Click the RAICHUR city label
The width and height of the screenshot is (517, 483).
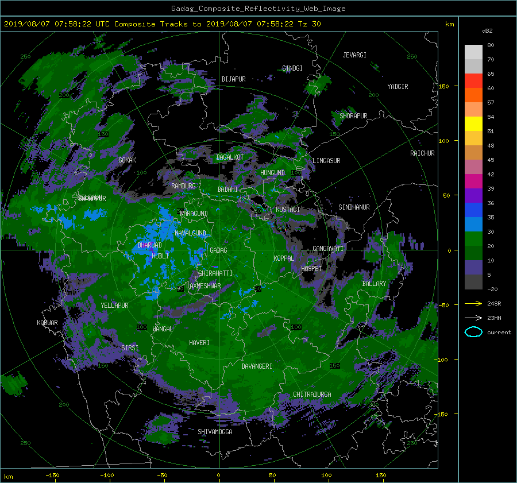422,153
